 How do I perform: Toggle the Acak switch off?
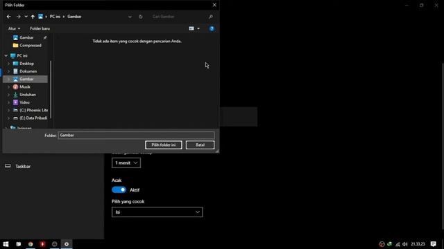tap(119, 190)
